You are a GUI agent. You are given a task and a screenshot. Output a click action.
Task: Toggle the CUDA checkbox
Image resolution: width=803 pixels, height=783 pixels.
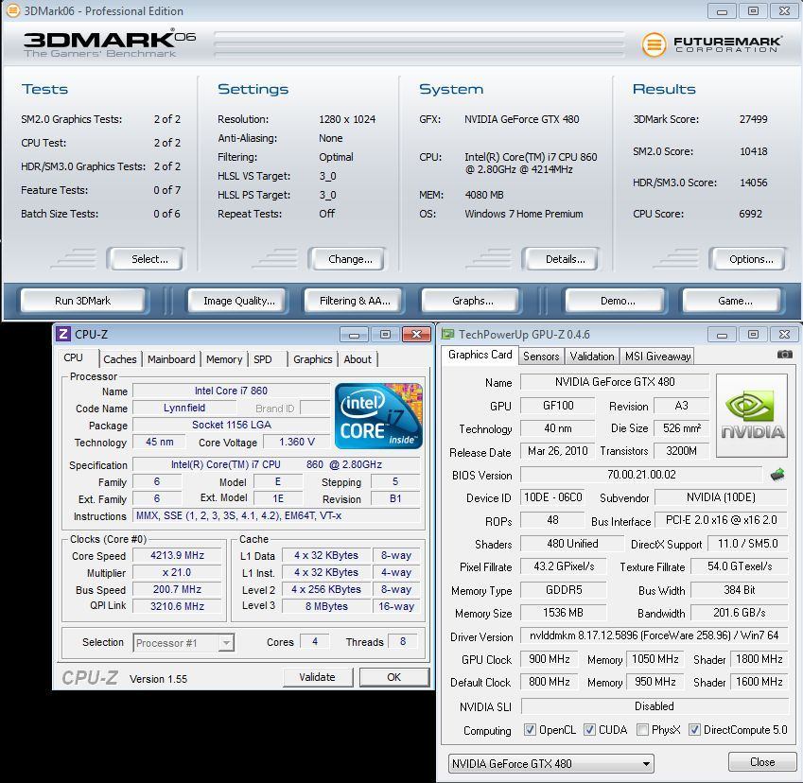click(x=589, y=730)
